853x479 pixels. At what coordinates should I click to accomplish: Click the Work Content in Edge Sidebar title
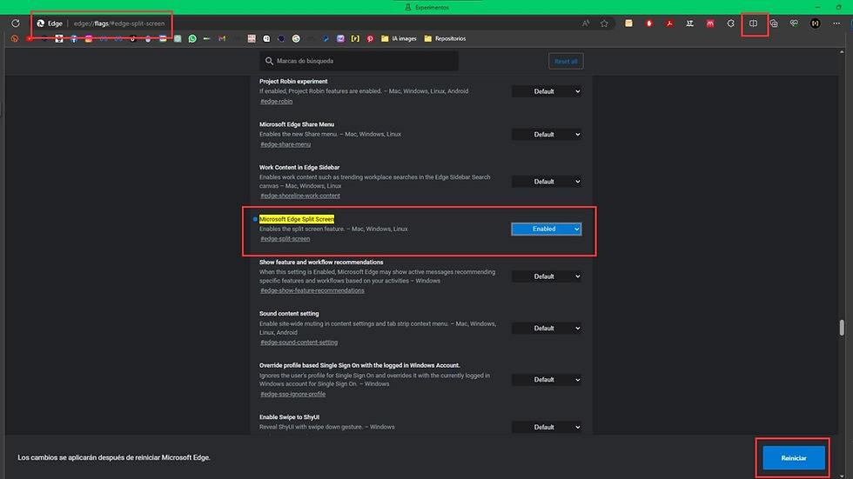click(299, 167)
